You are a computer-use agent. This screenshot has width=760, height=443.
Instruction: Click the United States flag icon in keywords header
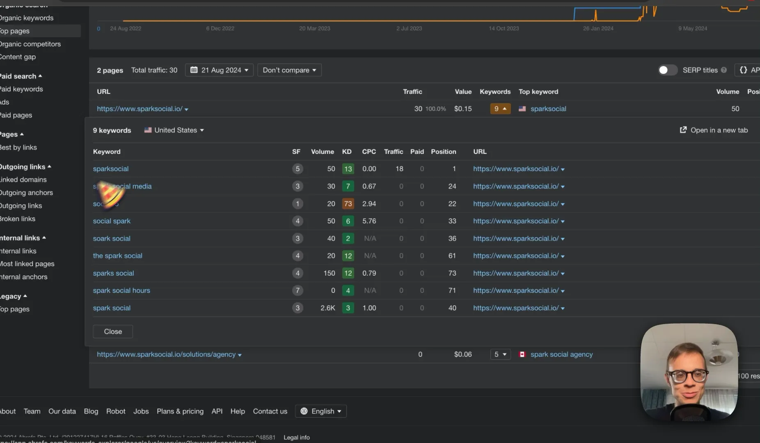pyautogui.click(x=148, y=130)
